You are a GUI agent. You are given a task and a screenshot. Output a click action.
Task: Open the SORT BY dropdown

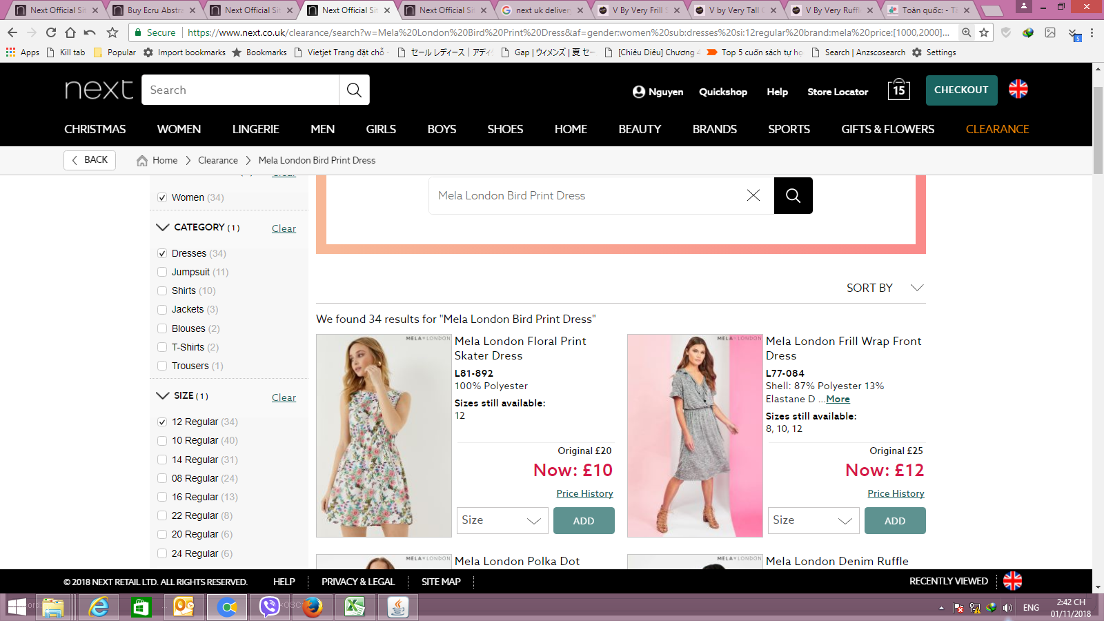click(884, 288)
